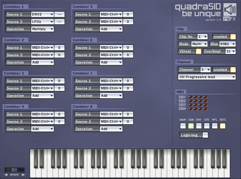Switch to the ENV page
This screenshot has width=241, height=179.
click(x=199, y=126)
